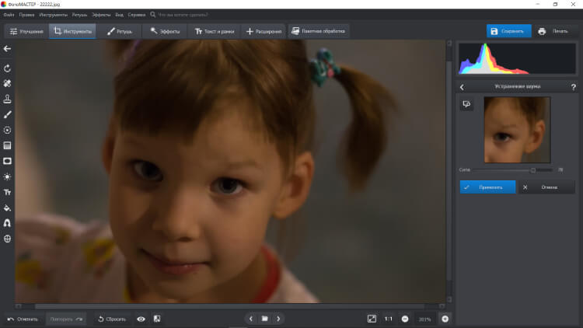Viewport: 583px width, 328px height.
Task: Select the vignette rectangle tool
Action: [x=7, y=161]
